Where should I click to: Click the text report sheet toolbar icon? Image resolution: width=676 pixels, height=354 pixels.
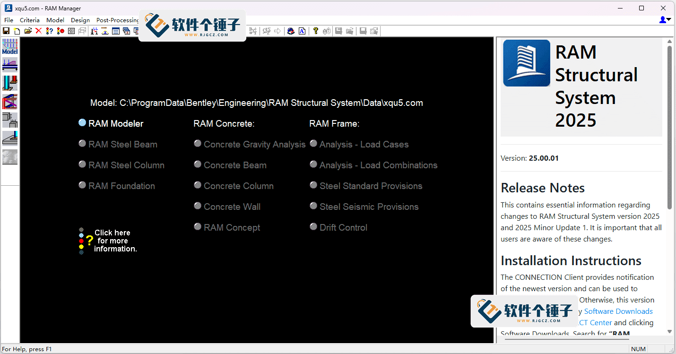(x=71, y=31)
